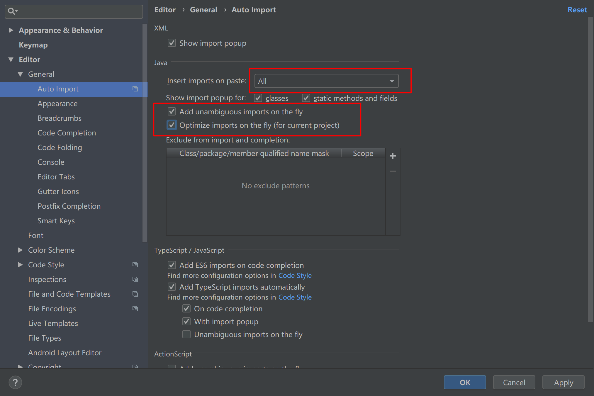Click project-level icon beside File and Code Templates

(x=135, y=294)
